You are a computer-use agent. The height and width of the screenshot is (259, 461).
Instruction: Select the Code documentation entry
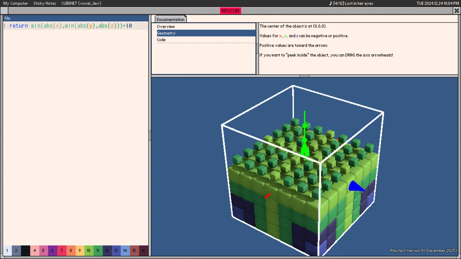[x=206, y=40]
